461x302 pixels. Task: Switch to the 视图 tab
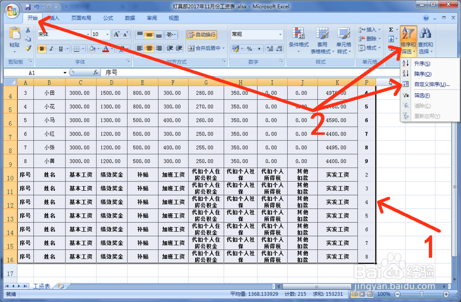(173, 18)
